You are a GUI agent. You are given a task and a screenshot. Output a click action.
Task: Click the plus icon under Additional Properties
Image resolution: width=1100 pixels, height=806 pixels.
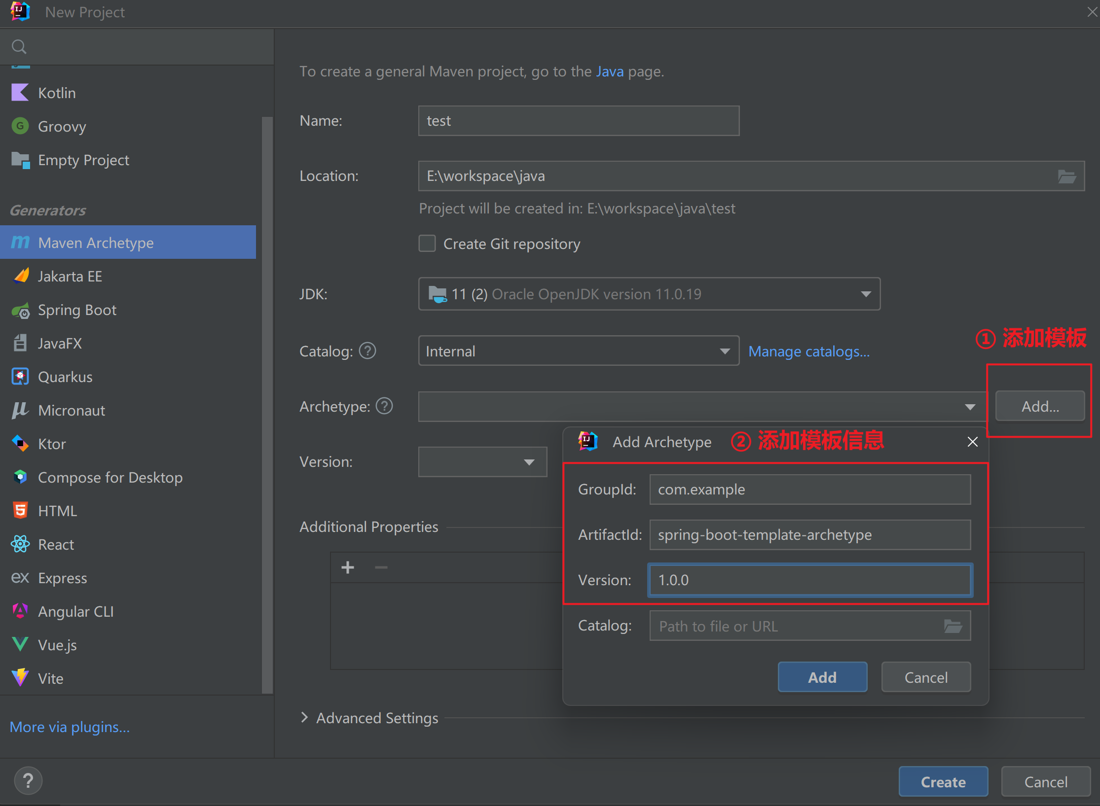[x=348, y=567]
